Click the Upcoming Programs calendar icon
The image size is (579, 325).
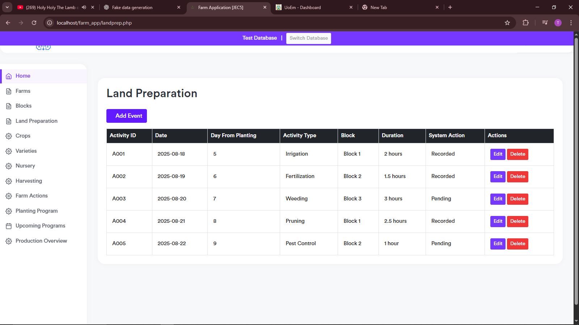pyautogui.click(x=9, y=226)
